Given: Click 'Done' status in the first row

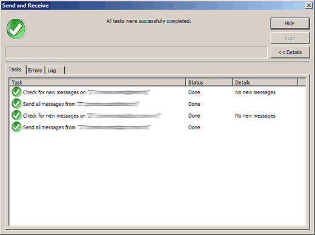Looking at the screenshot, I should [x=194, y=92].
